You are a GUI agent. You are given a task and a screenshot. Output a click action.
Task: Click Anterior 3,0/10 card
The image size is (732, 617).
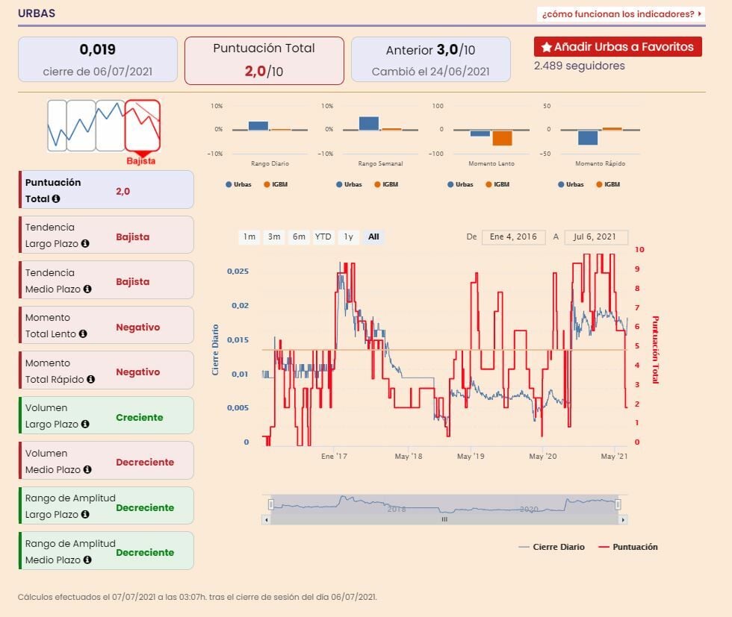pos(430,60)
